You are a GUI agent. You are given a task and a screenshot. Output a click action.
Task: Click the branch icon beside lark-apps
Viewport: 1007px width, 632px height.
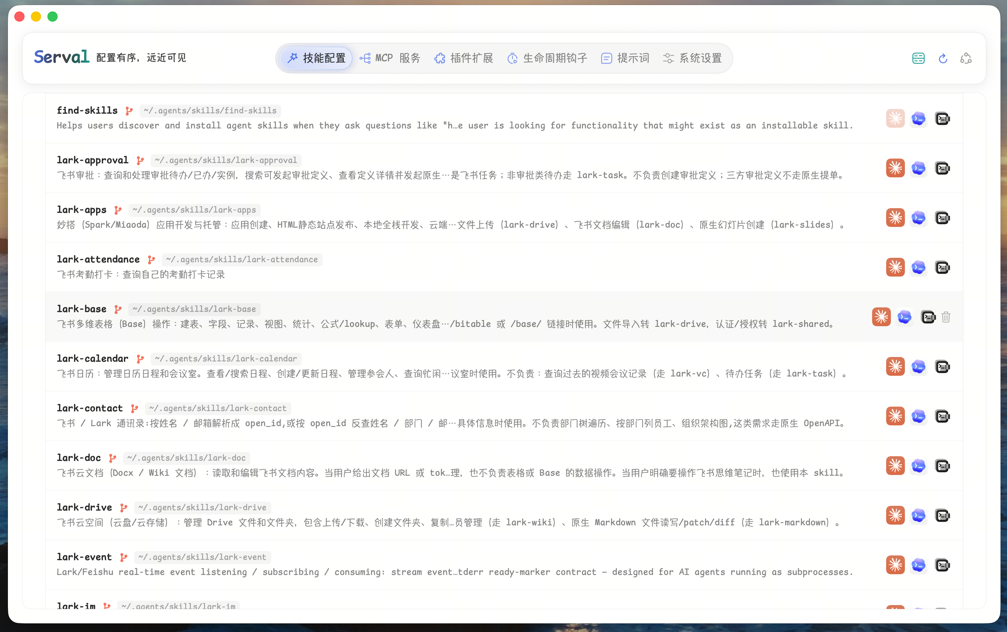pos(118,210)
